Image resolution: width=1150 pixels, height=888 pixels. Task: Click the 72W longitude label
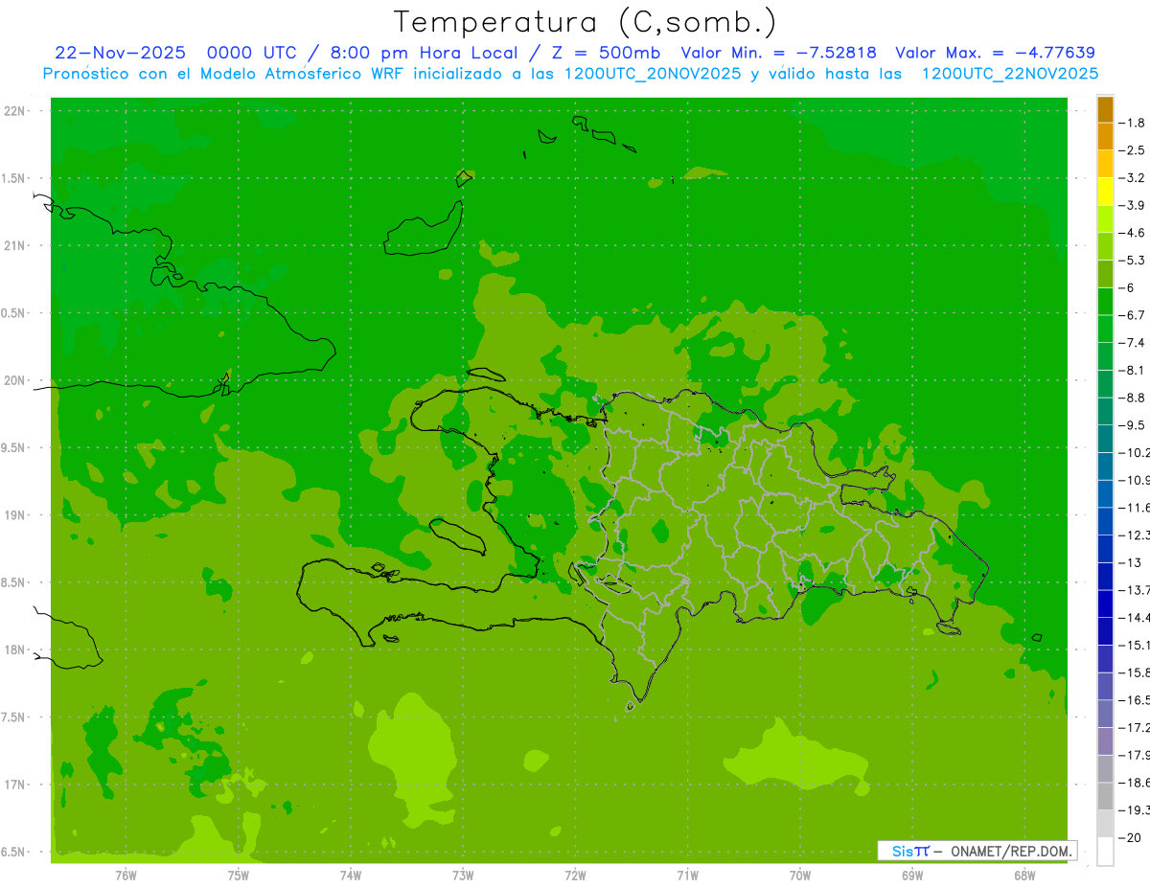click(576, 875)
